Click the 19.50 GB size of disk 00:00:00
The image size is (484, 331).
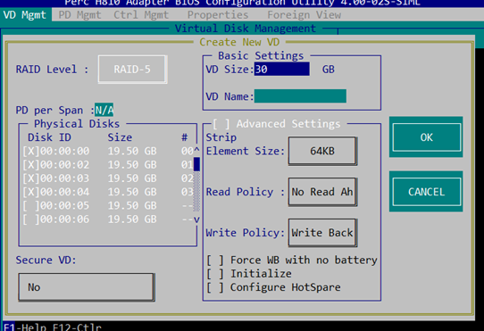point(132,151)
